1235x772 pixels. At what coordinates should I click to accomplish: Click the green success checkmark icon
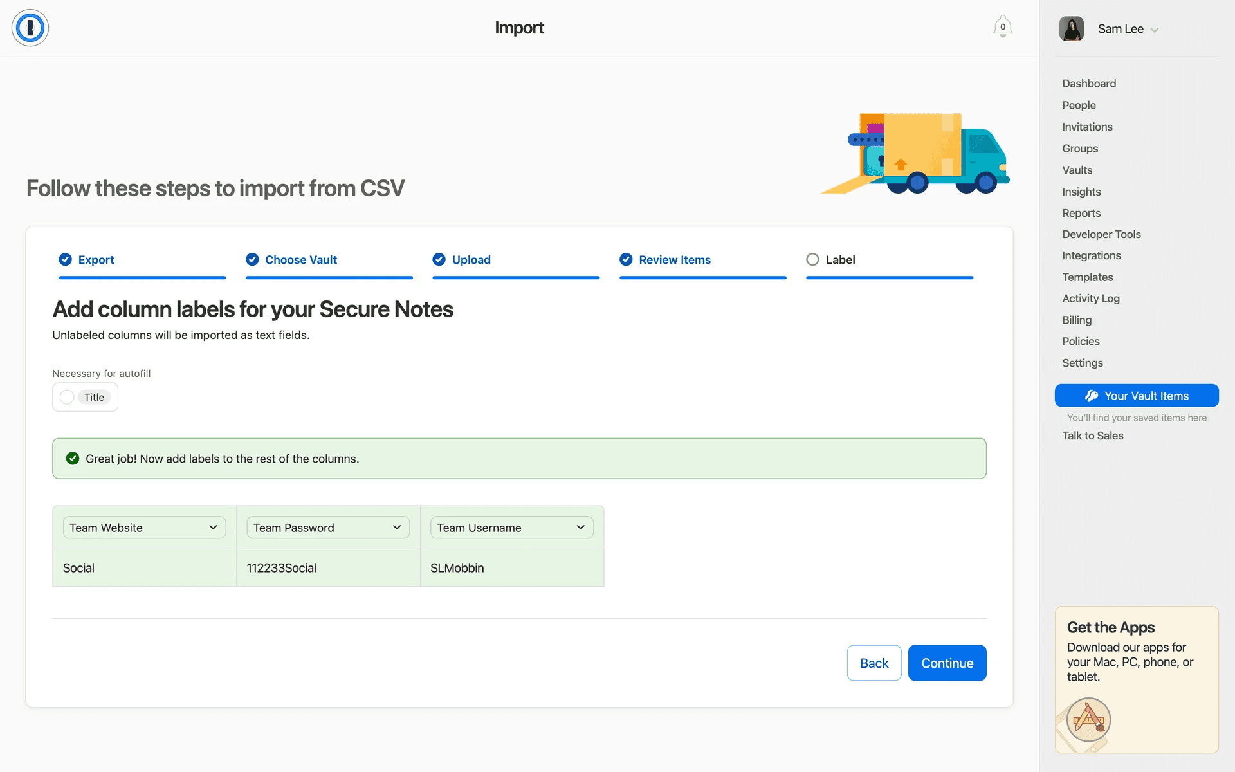pyautogui.click(x=73, y=459)
